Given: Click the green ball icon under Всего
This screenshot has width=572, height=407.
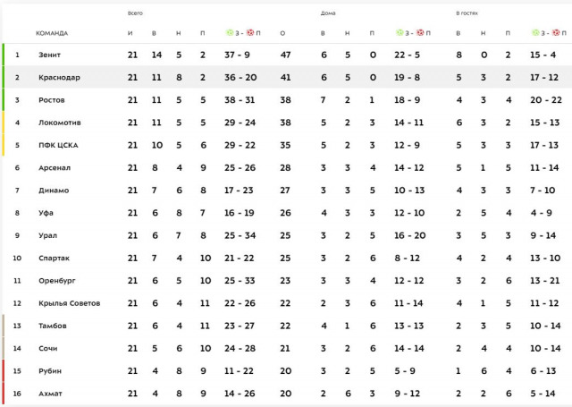Looking at the screenshot, I should (x=230, y=33).
